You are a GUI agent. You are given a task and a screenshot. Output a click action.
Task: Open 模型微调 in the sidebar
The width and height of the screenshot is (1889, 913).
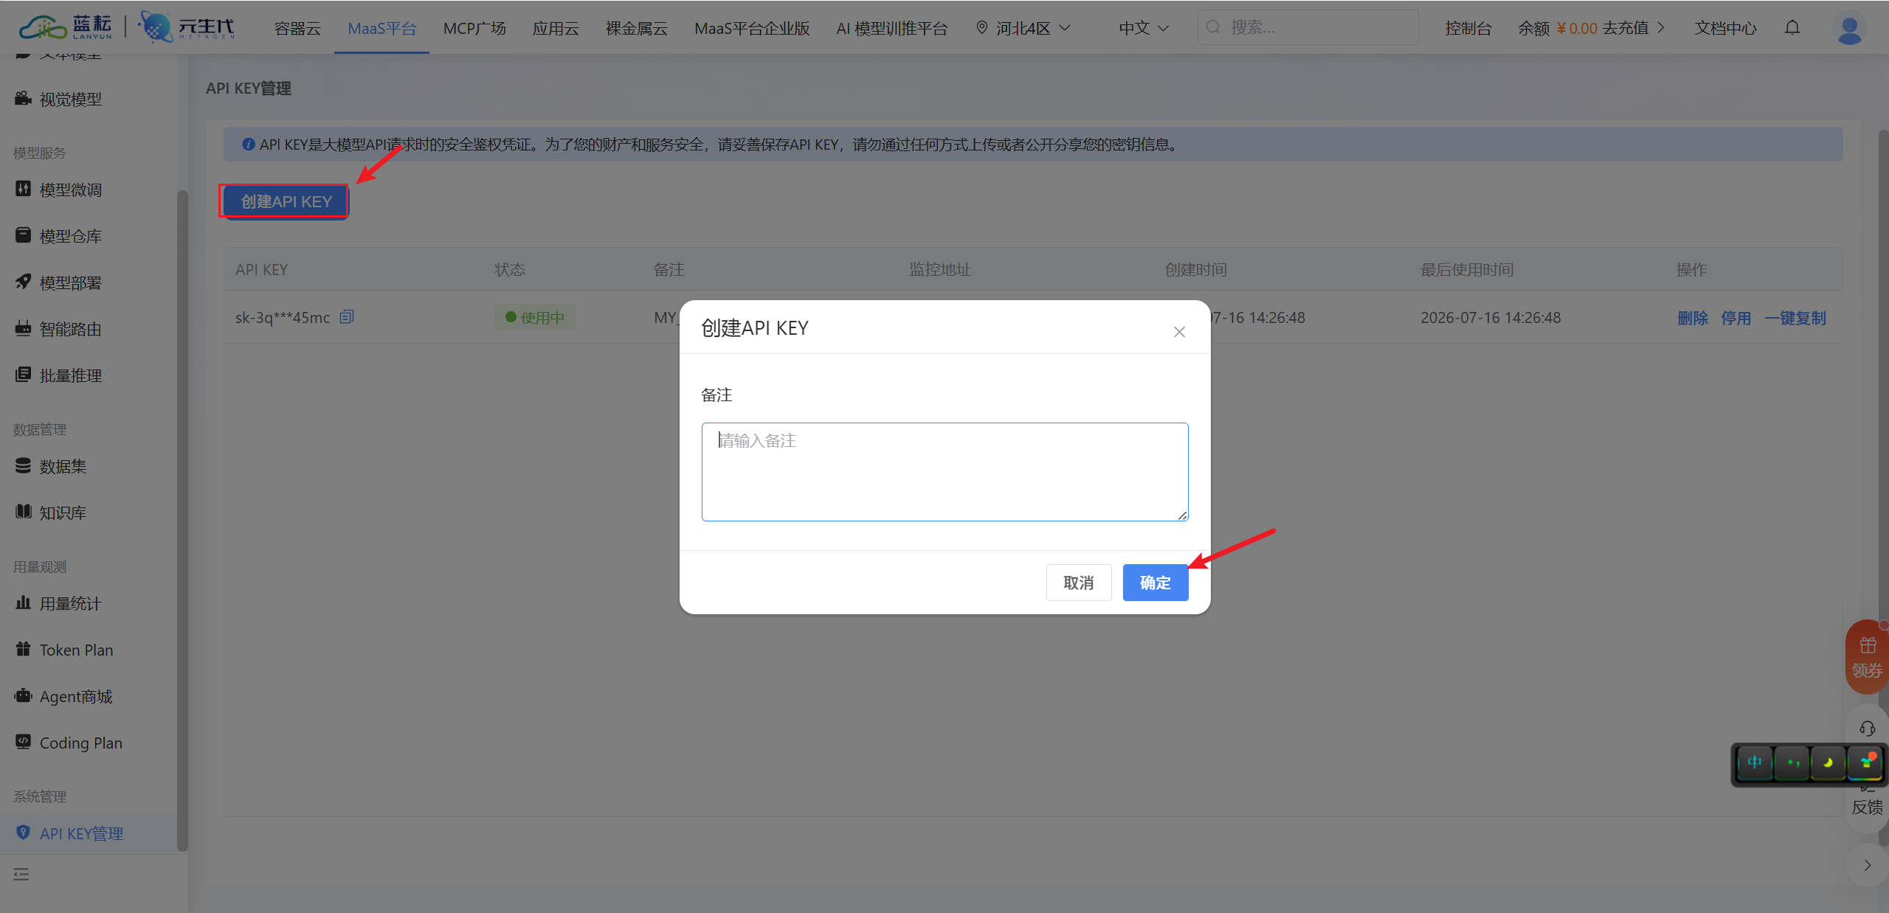point(89,190)
